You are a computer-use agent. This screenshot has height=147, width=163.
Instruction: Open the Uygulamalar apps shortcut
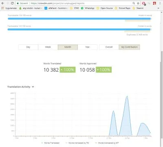pos(9,8)
